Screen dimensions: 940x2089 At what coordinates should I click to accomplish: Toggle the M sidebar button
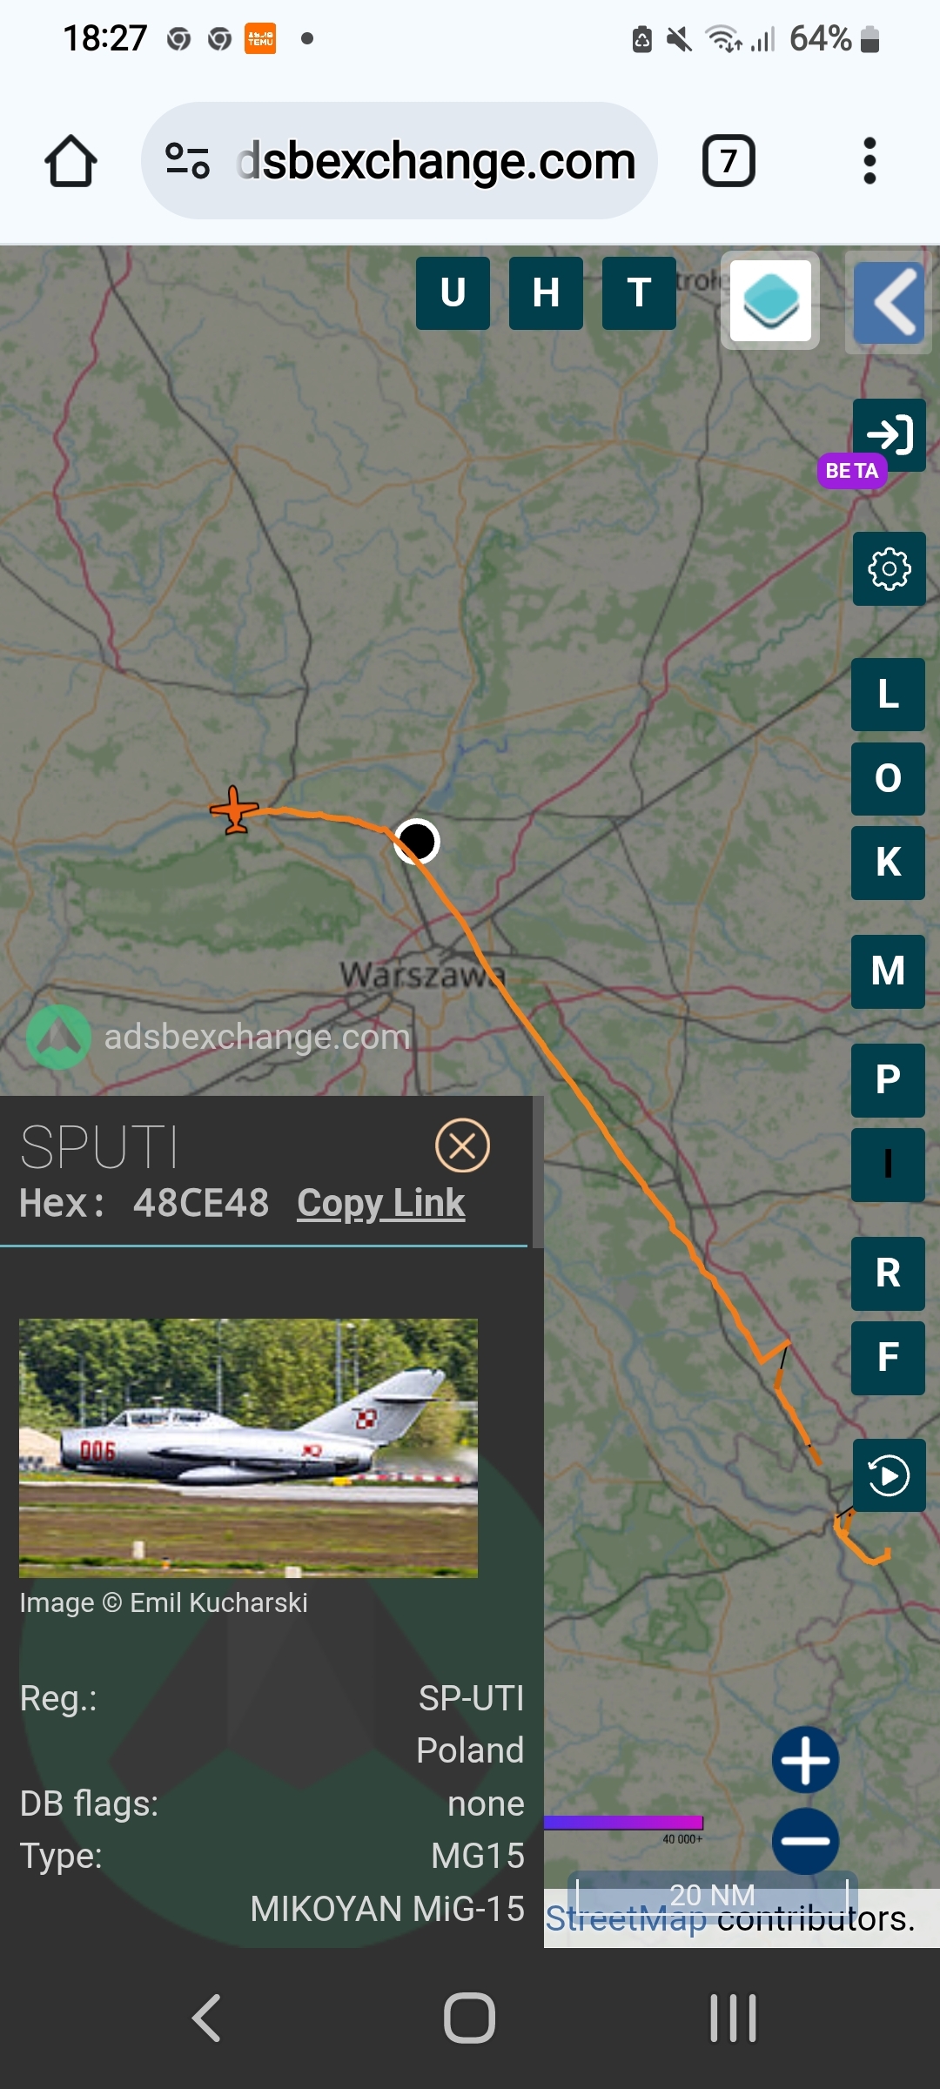pos(888,971)
